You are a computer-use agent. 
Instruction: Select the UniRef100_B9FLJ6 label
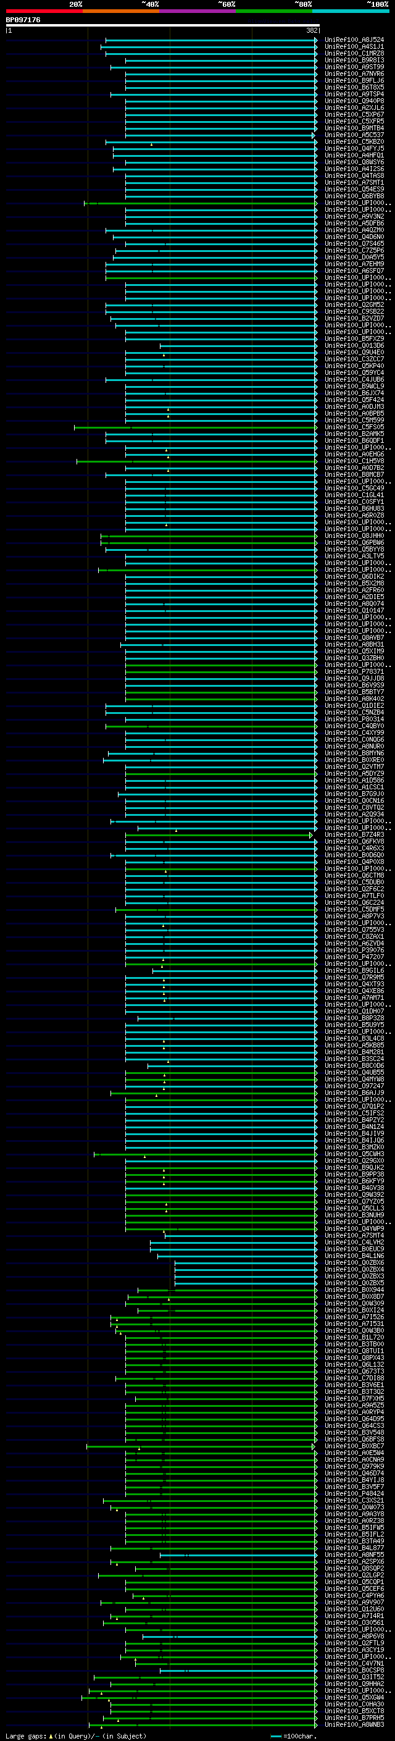click(354, 80)
